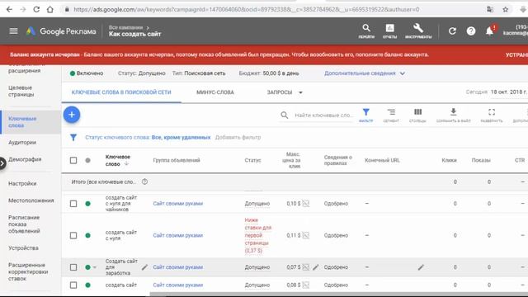The image size is (528, 297).
Task: Open 'Целевые страницы' in sidebar
Action: point(21,91)
